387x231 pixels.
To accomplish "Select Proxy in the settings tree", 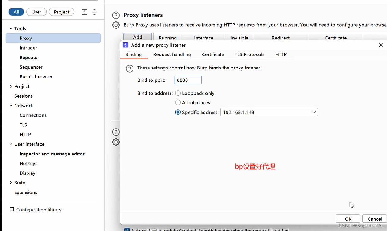I will pyautogui.click(x=53, y=38).
